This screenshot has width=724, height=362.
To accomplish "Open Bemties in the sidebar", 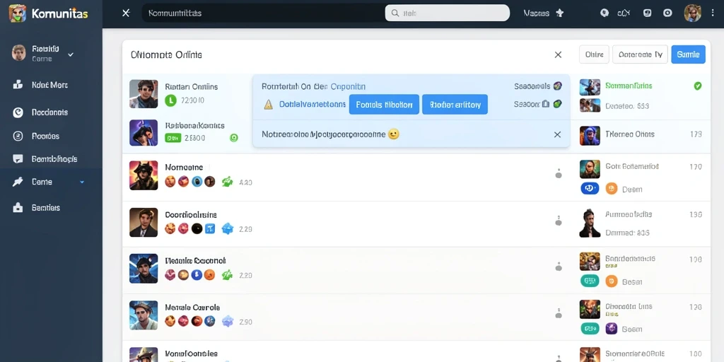I will coord(46,208).
